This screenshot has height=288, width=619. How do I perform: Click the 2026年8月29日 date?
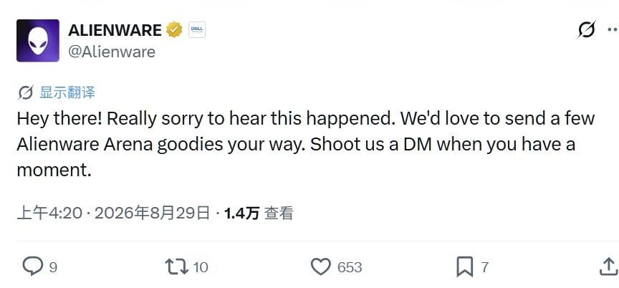tap(152, 213)
